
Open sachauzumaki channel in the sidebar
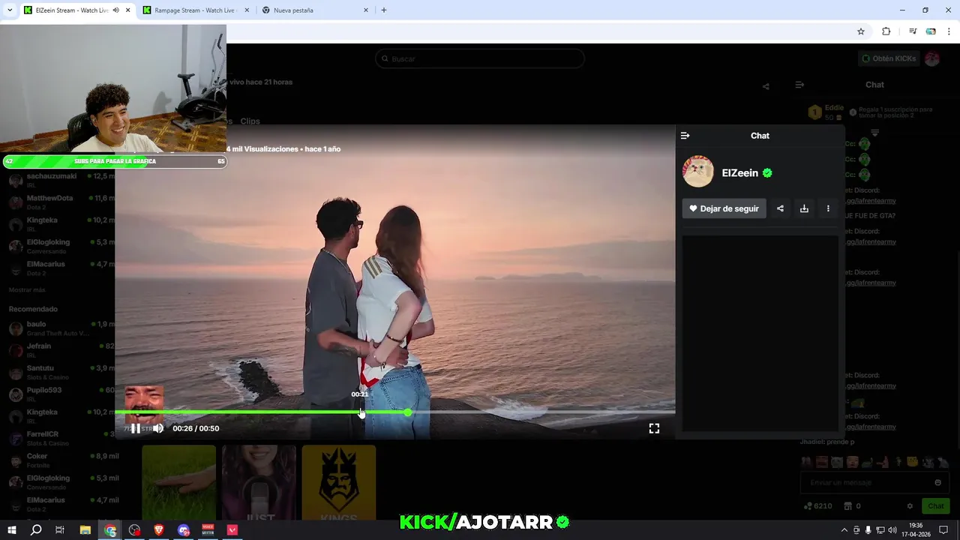(x=60, y=180)
